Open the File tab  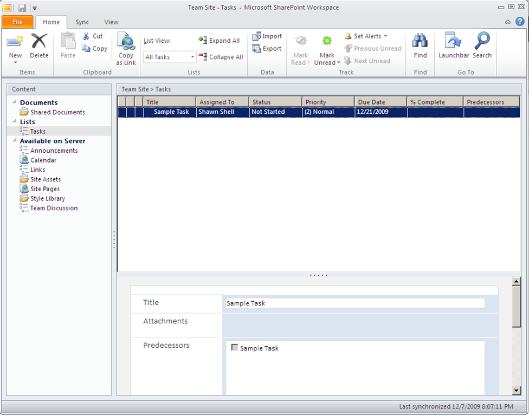[x=17, y=22]
